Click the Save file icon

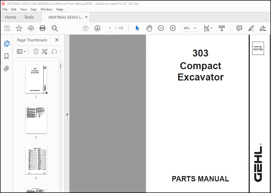click(x=7, y=28)
